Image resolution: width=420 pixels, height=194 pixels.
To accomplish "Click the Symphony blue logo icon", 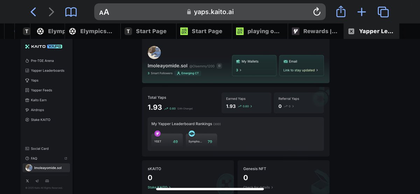I will [192, 133].
